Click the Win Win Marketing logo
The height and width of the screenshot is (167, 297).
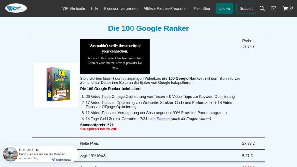pyautogui.click(x=16, y=8)
